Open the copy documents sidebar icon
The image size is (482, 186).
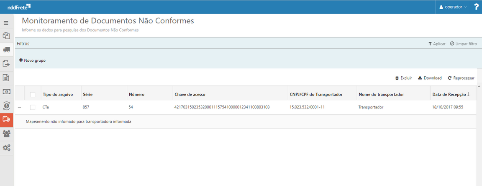click(x=6, y=36)
